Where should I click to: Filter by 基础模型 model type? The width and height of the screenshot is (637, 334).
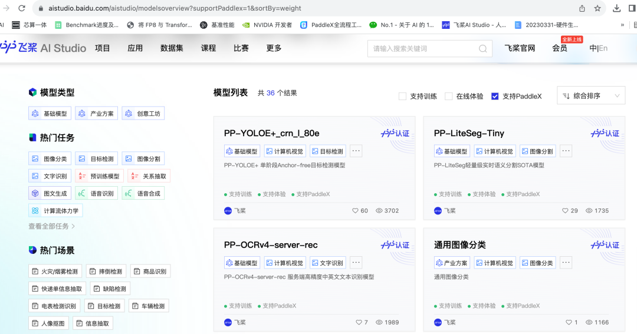(50, 113)
